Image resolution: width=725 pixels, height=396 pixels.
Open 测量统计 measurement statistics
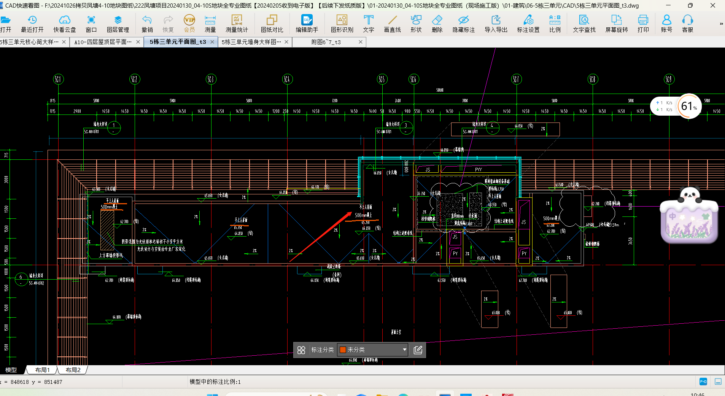tap(237, 24)
